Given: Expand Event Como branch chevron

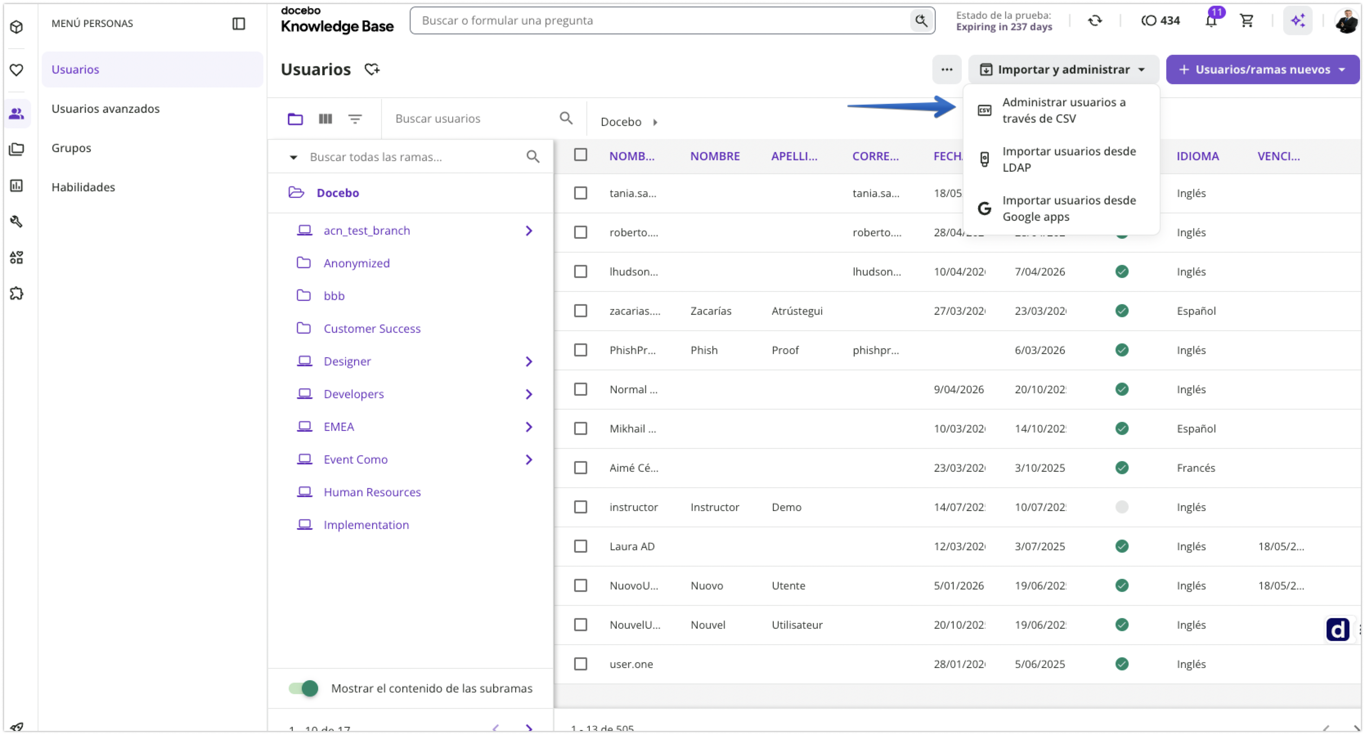Looking at the screenshot, I should (x=529, y=459).
